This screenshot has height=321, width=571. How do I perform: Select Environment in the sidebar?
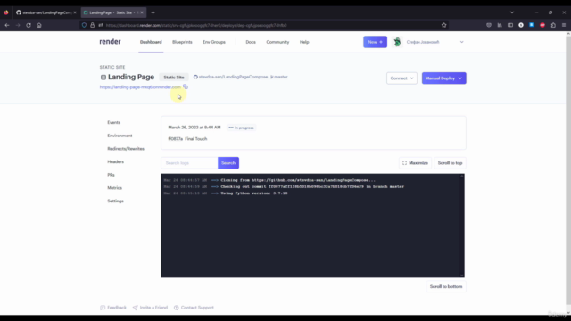click(x=120, y=136)
